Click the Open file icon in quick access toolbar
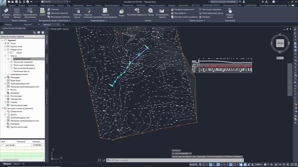The image size is (298, 167). click(13, 2)
